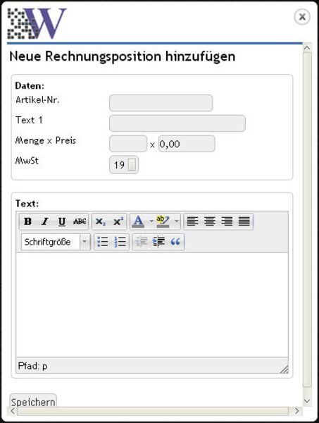
Task: Click the Speichern button
Action: pyautogui.click(x=33, y=401)
